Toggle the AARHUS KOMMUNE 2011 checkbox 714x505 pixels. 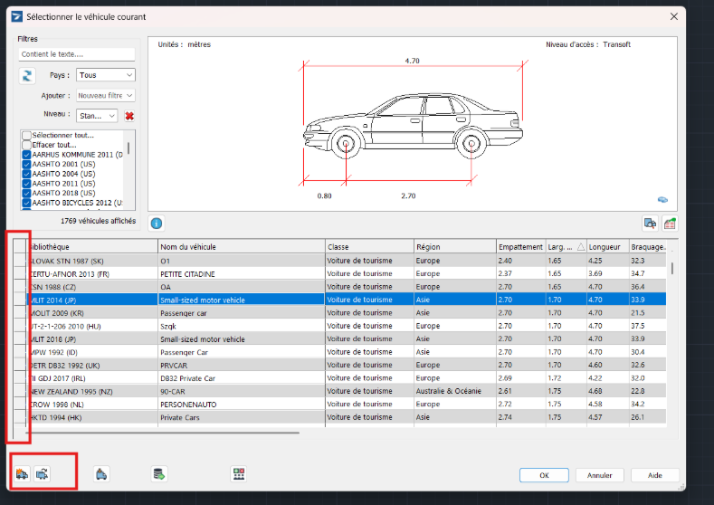coord(26,155)
